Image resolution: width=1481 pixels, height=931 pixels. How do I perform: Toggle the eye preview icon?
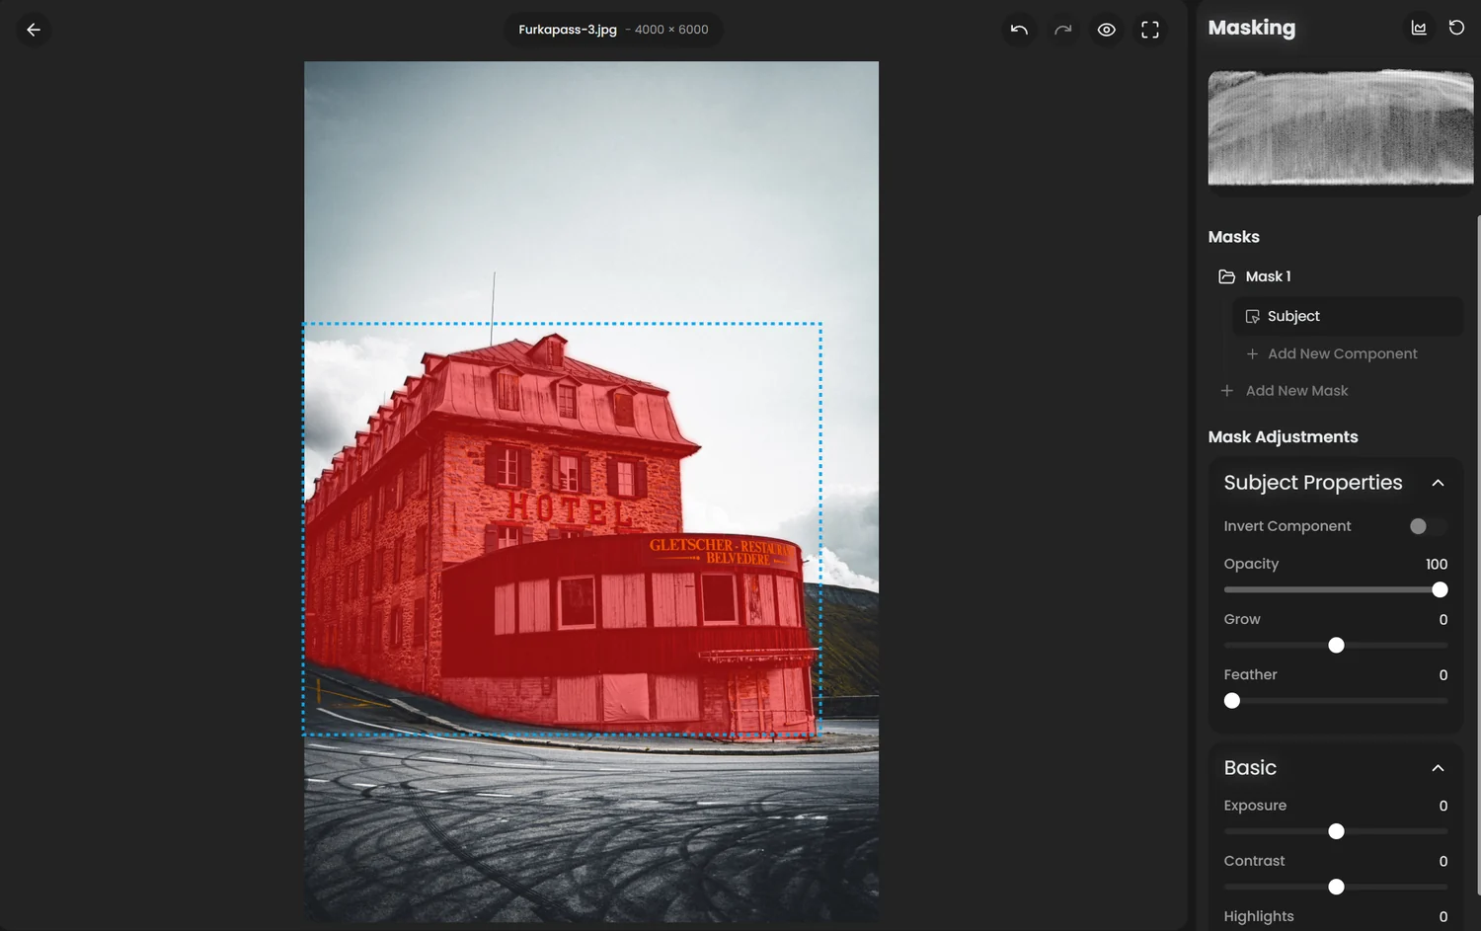[x=1107, y=30]
